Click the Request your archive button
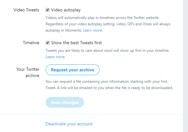Screen dimensions: 188x132 click(72, 70)
